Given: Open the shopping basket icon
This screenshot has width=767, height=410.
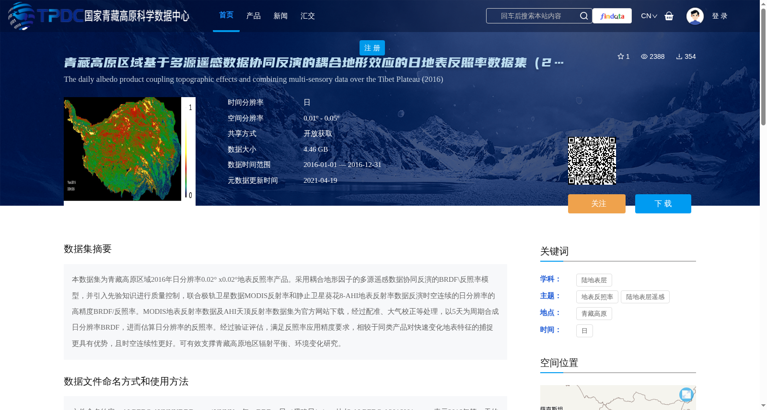Looking at the screenshot, I should [x=669, y=16].
